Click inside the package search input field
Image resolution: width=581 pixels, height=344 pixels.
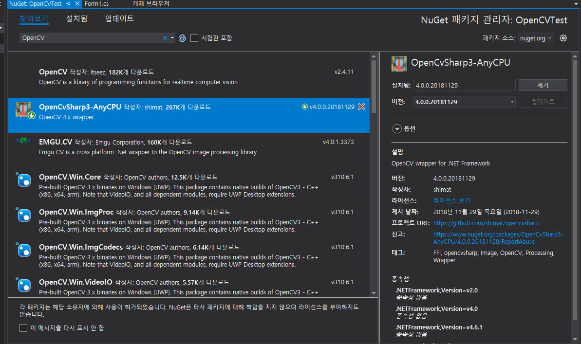click(88, 37)
